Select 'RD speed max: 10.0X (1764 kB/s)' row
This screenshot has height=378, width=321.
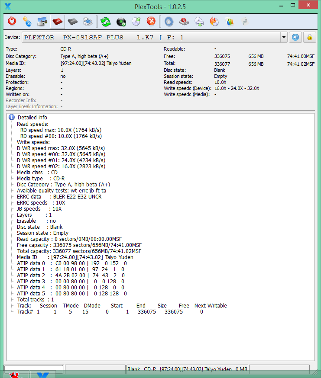coord(61,130)
